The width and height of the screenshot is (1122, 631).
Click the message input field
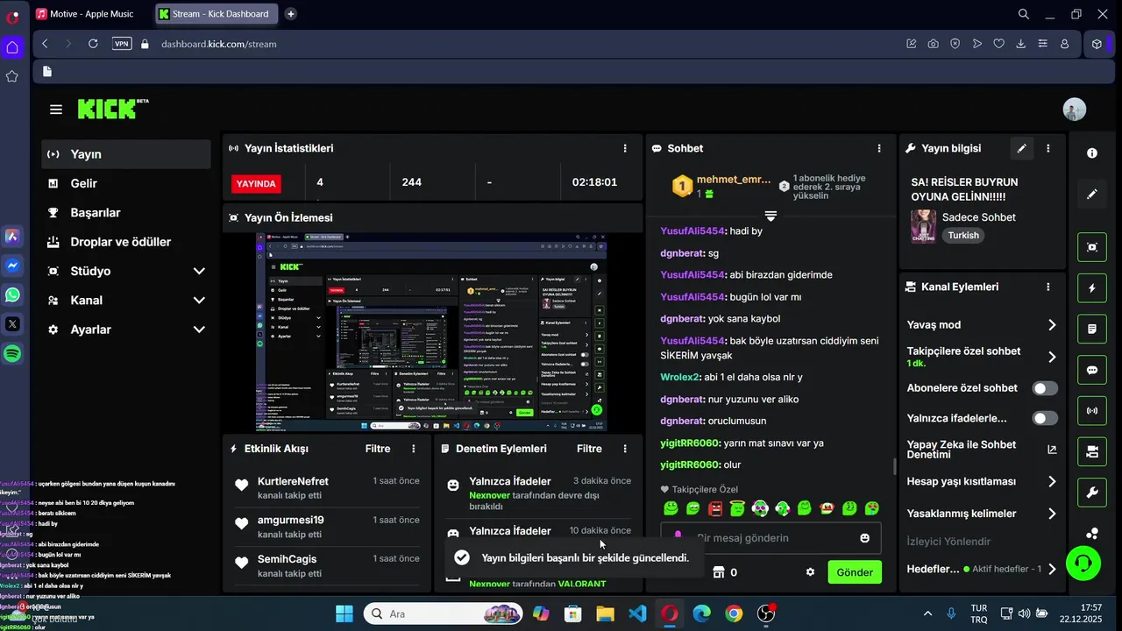(771, 538)
